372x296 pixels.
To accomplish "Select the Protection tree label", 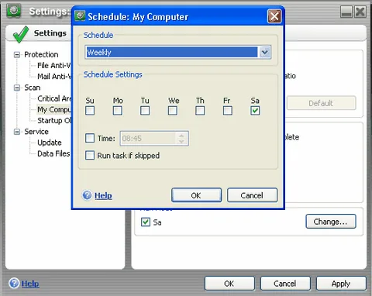I will 41,54.
